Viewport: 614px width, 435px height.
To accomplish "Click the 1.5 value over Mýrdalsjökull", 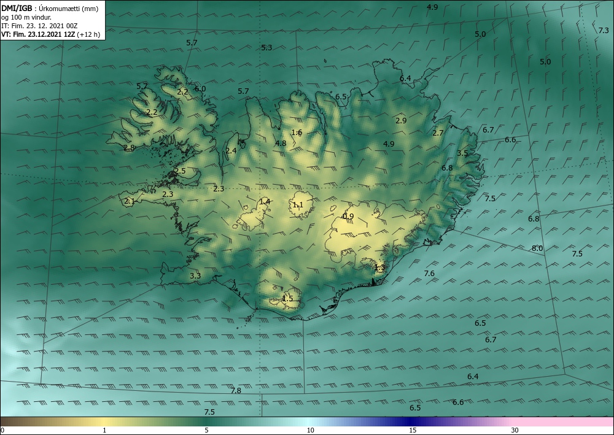I will [x=288, y=298].
